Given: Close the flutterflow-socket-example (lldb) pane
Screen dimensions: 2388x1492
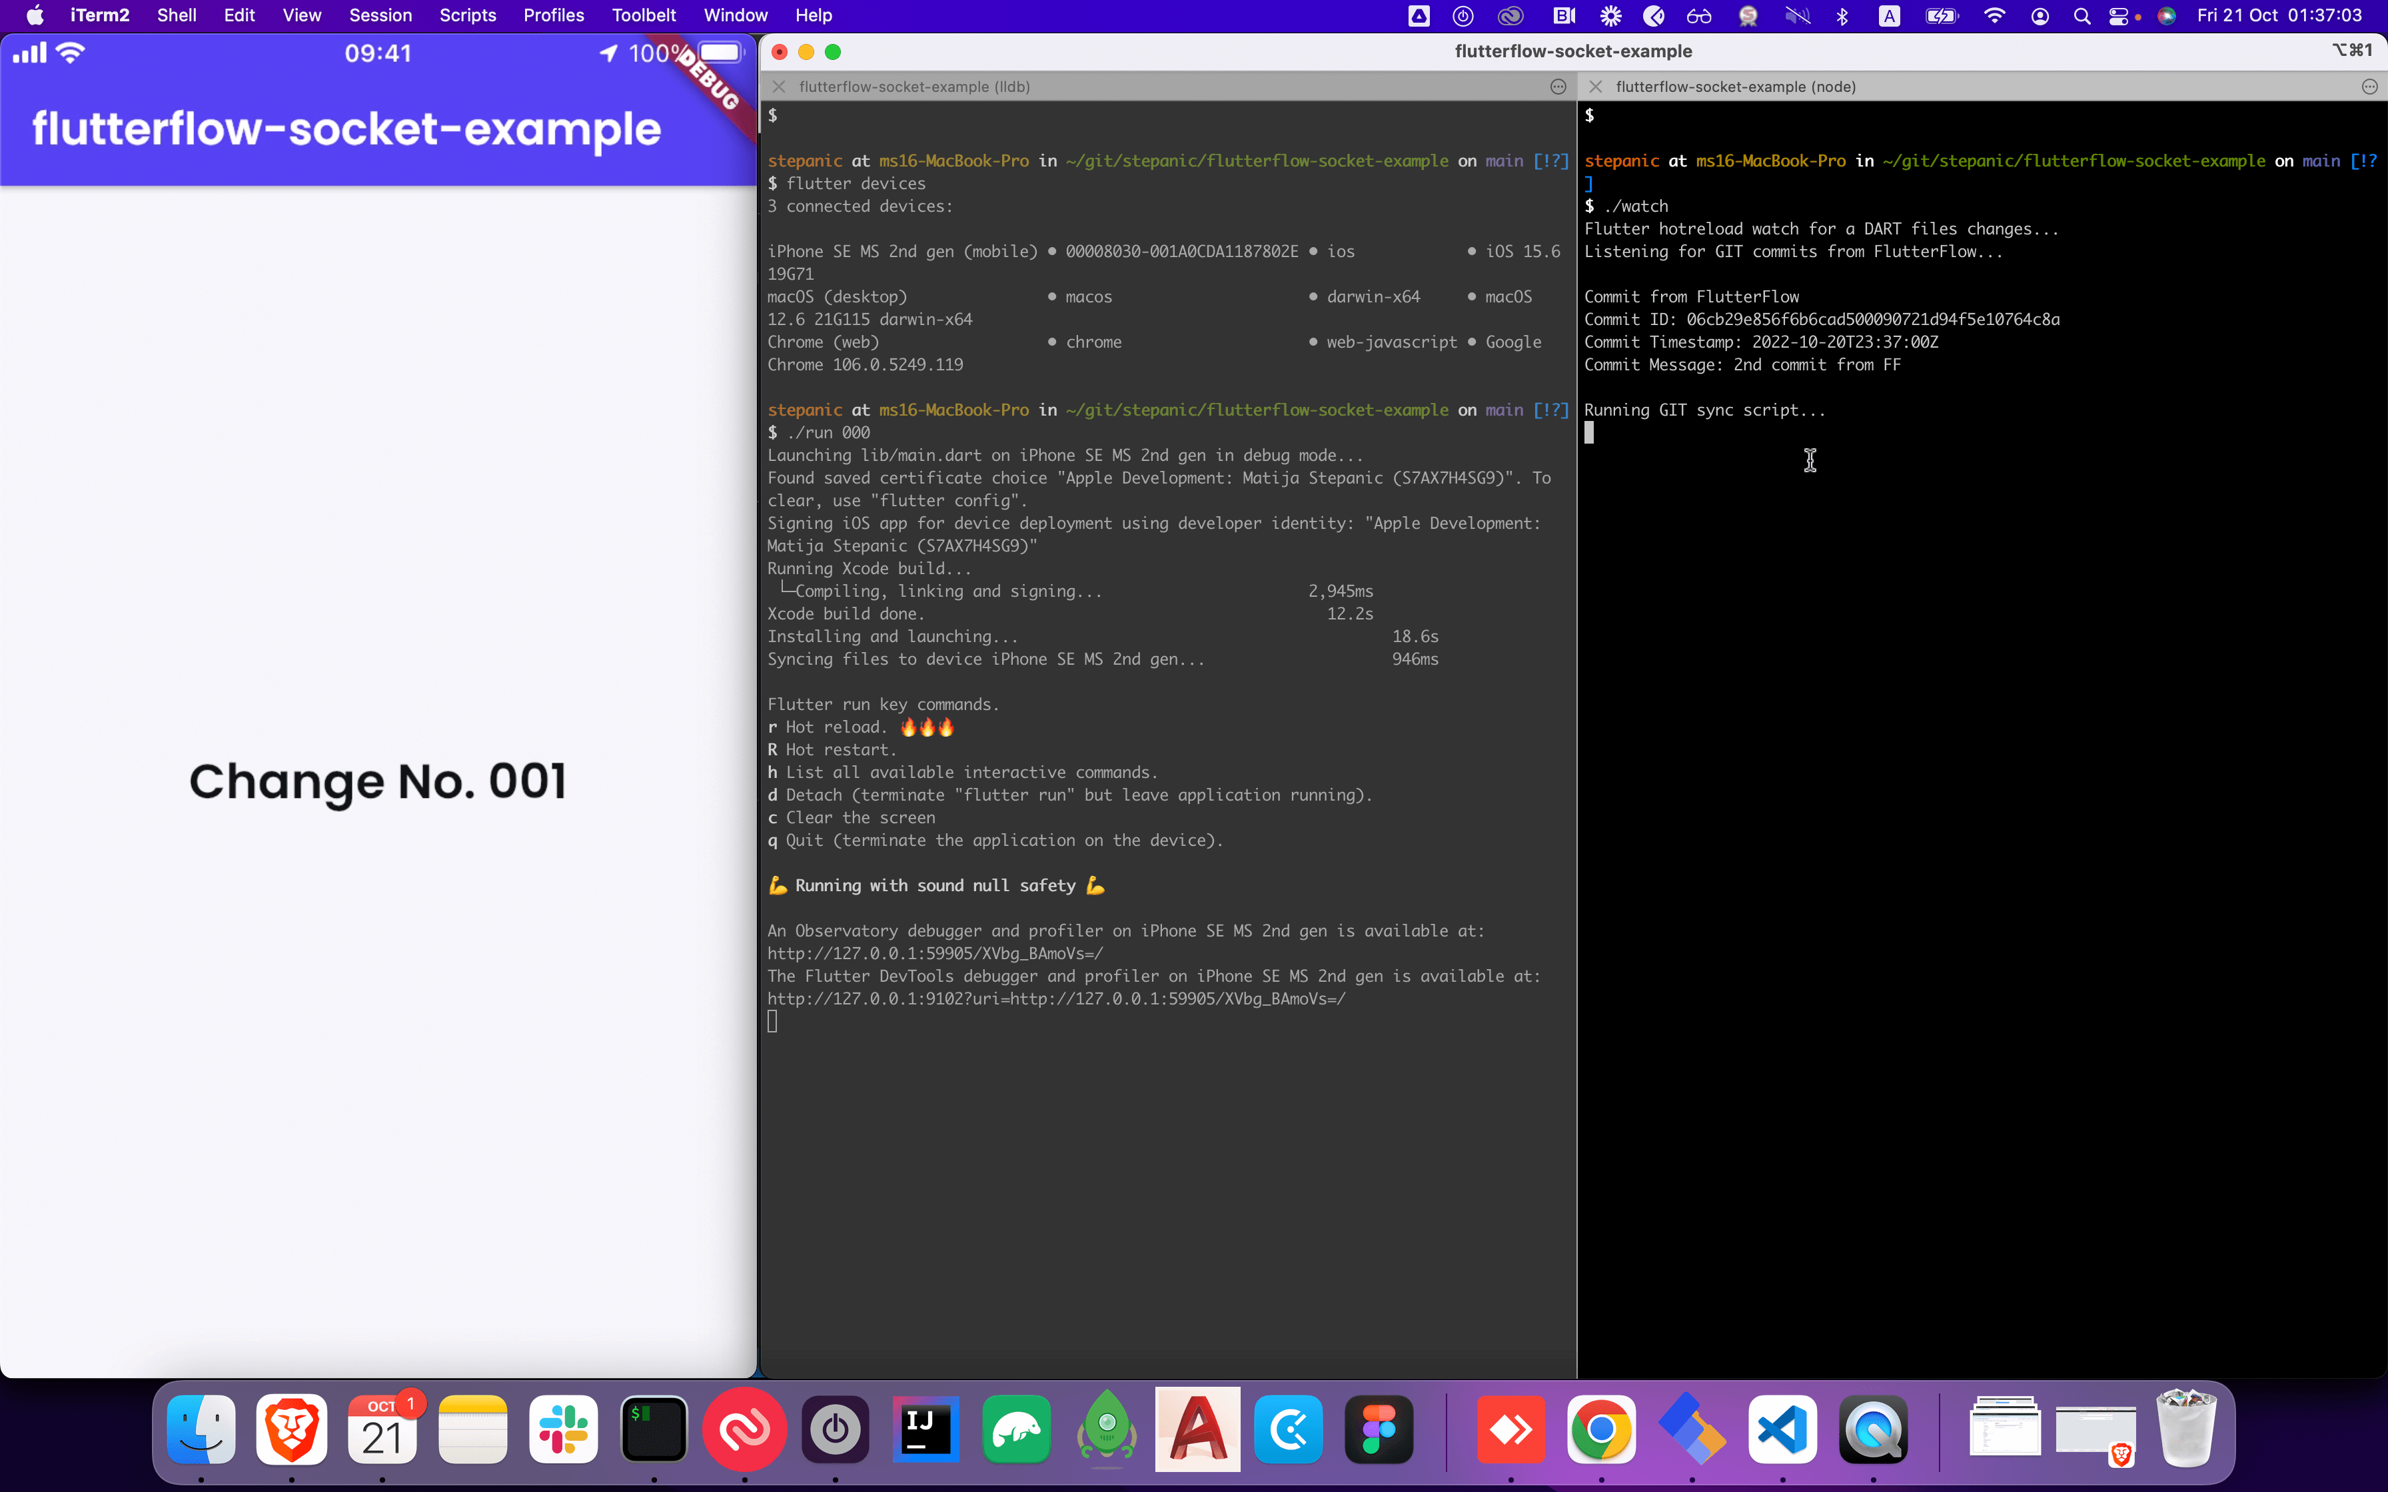Looking at the screenshot, I should pyautogui.click(x=779, y=87).
